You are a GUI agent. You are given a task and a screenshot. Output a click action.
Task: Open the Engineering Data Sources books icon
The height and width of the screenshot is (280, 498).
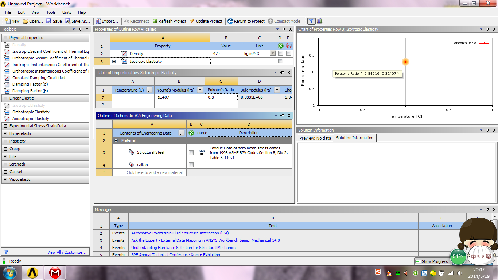(319, 21)
